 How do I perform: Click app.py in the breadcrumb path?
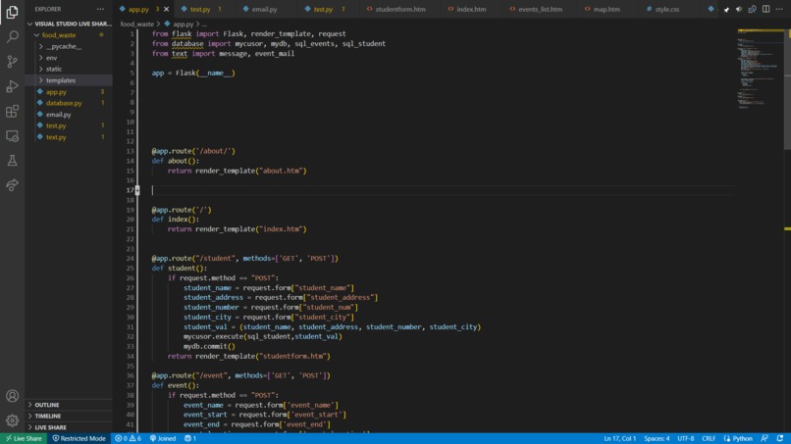[184, 24]
